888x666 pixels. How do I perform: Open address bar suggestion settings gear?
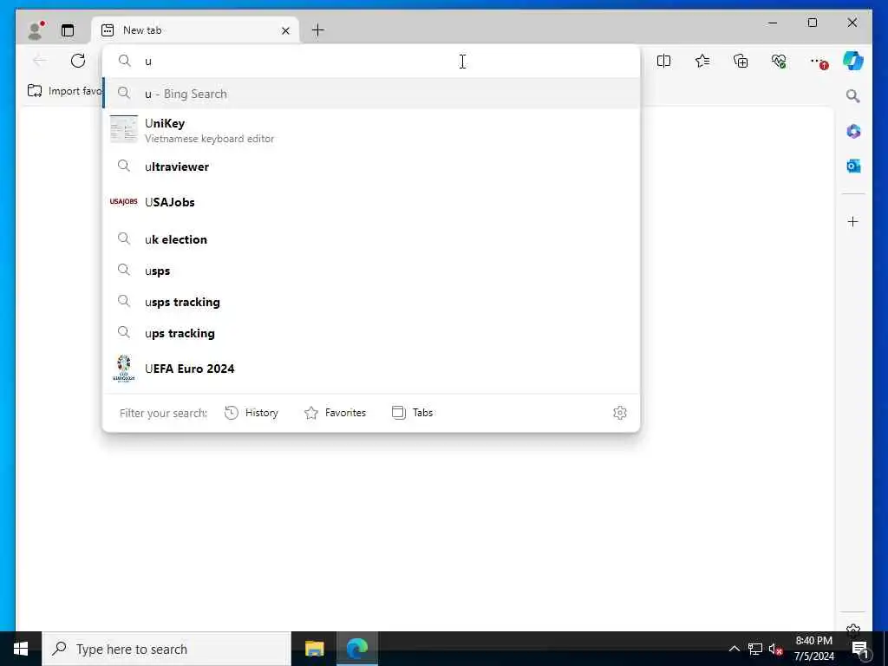tap(619, 413)
